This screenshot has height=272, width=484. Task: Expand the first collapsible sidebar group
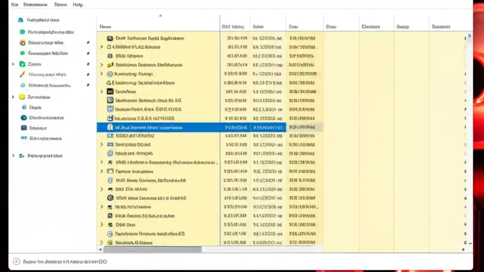[x=13, y=64]
